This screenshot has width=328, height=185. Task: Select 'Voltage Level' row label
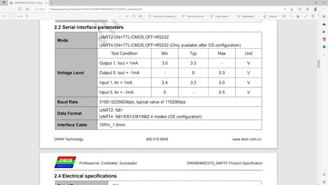(x=71, y=73)
